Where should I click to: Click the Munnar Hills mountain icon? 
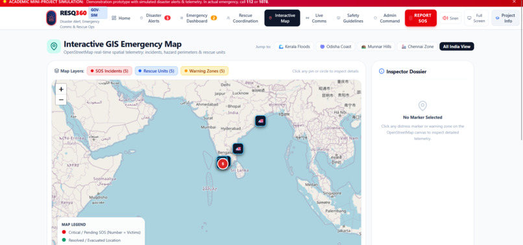point(363,47)
